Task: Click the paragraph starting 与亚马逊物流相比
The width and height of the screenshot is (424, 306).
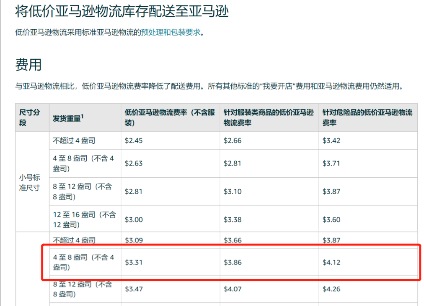Action: point(210,87)
